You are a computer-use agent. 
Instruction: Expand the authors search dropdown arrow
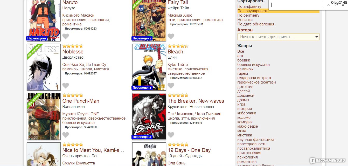point(317,37)
